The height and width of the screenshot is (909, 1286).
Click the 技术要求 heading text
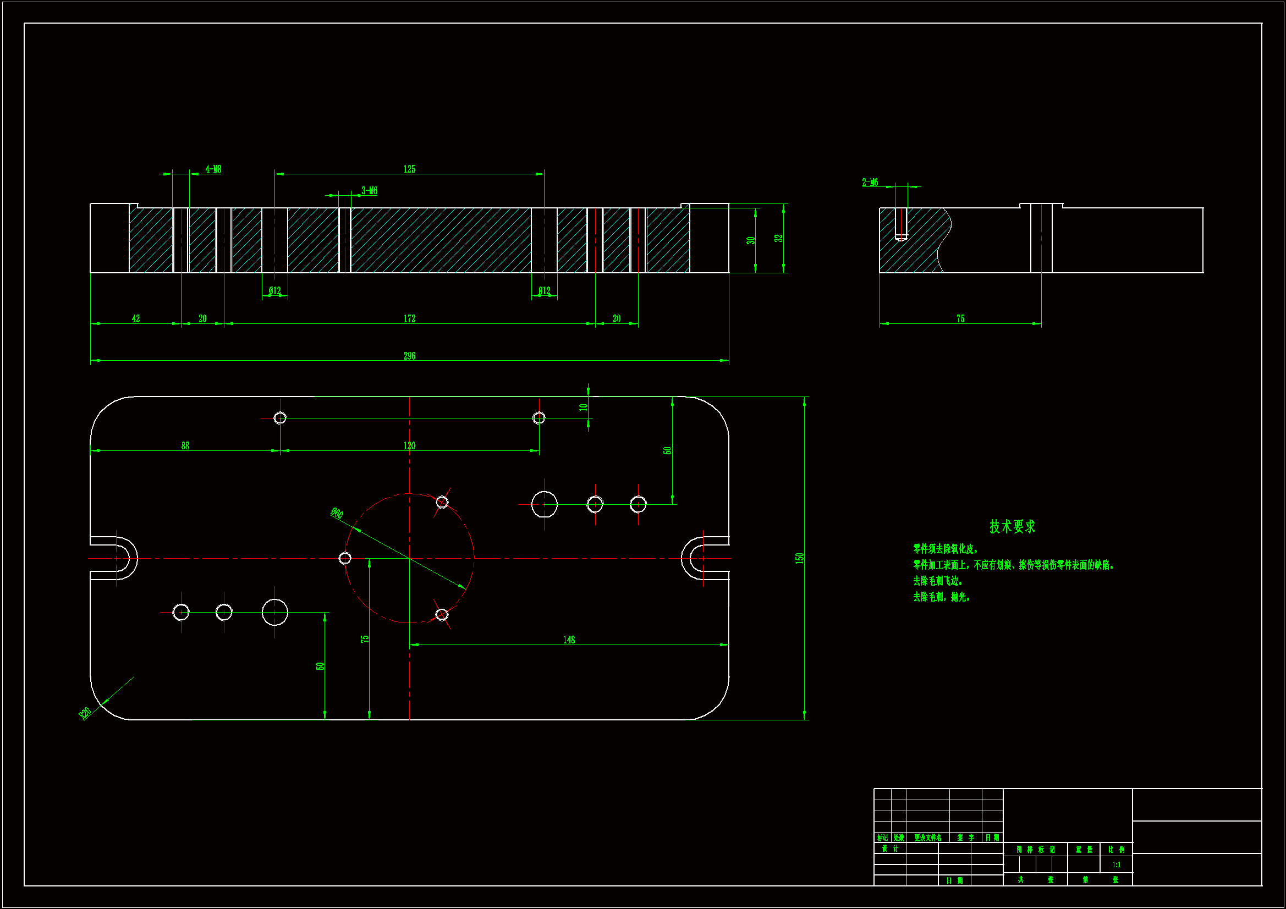point(1012,527)
